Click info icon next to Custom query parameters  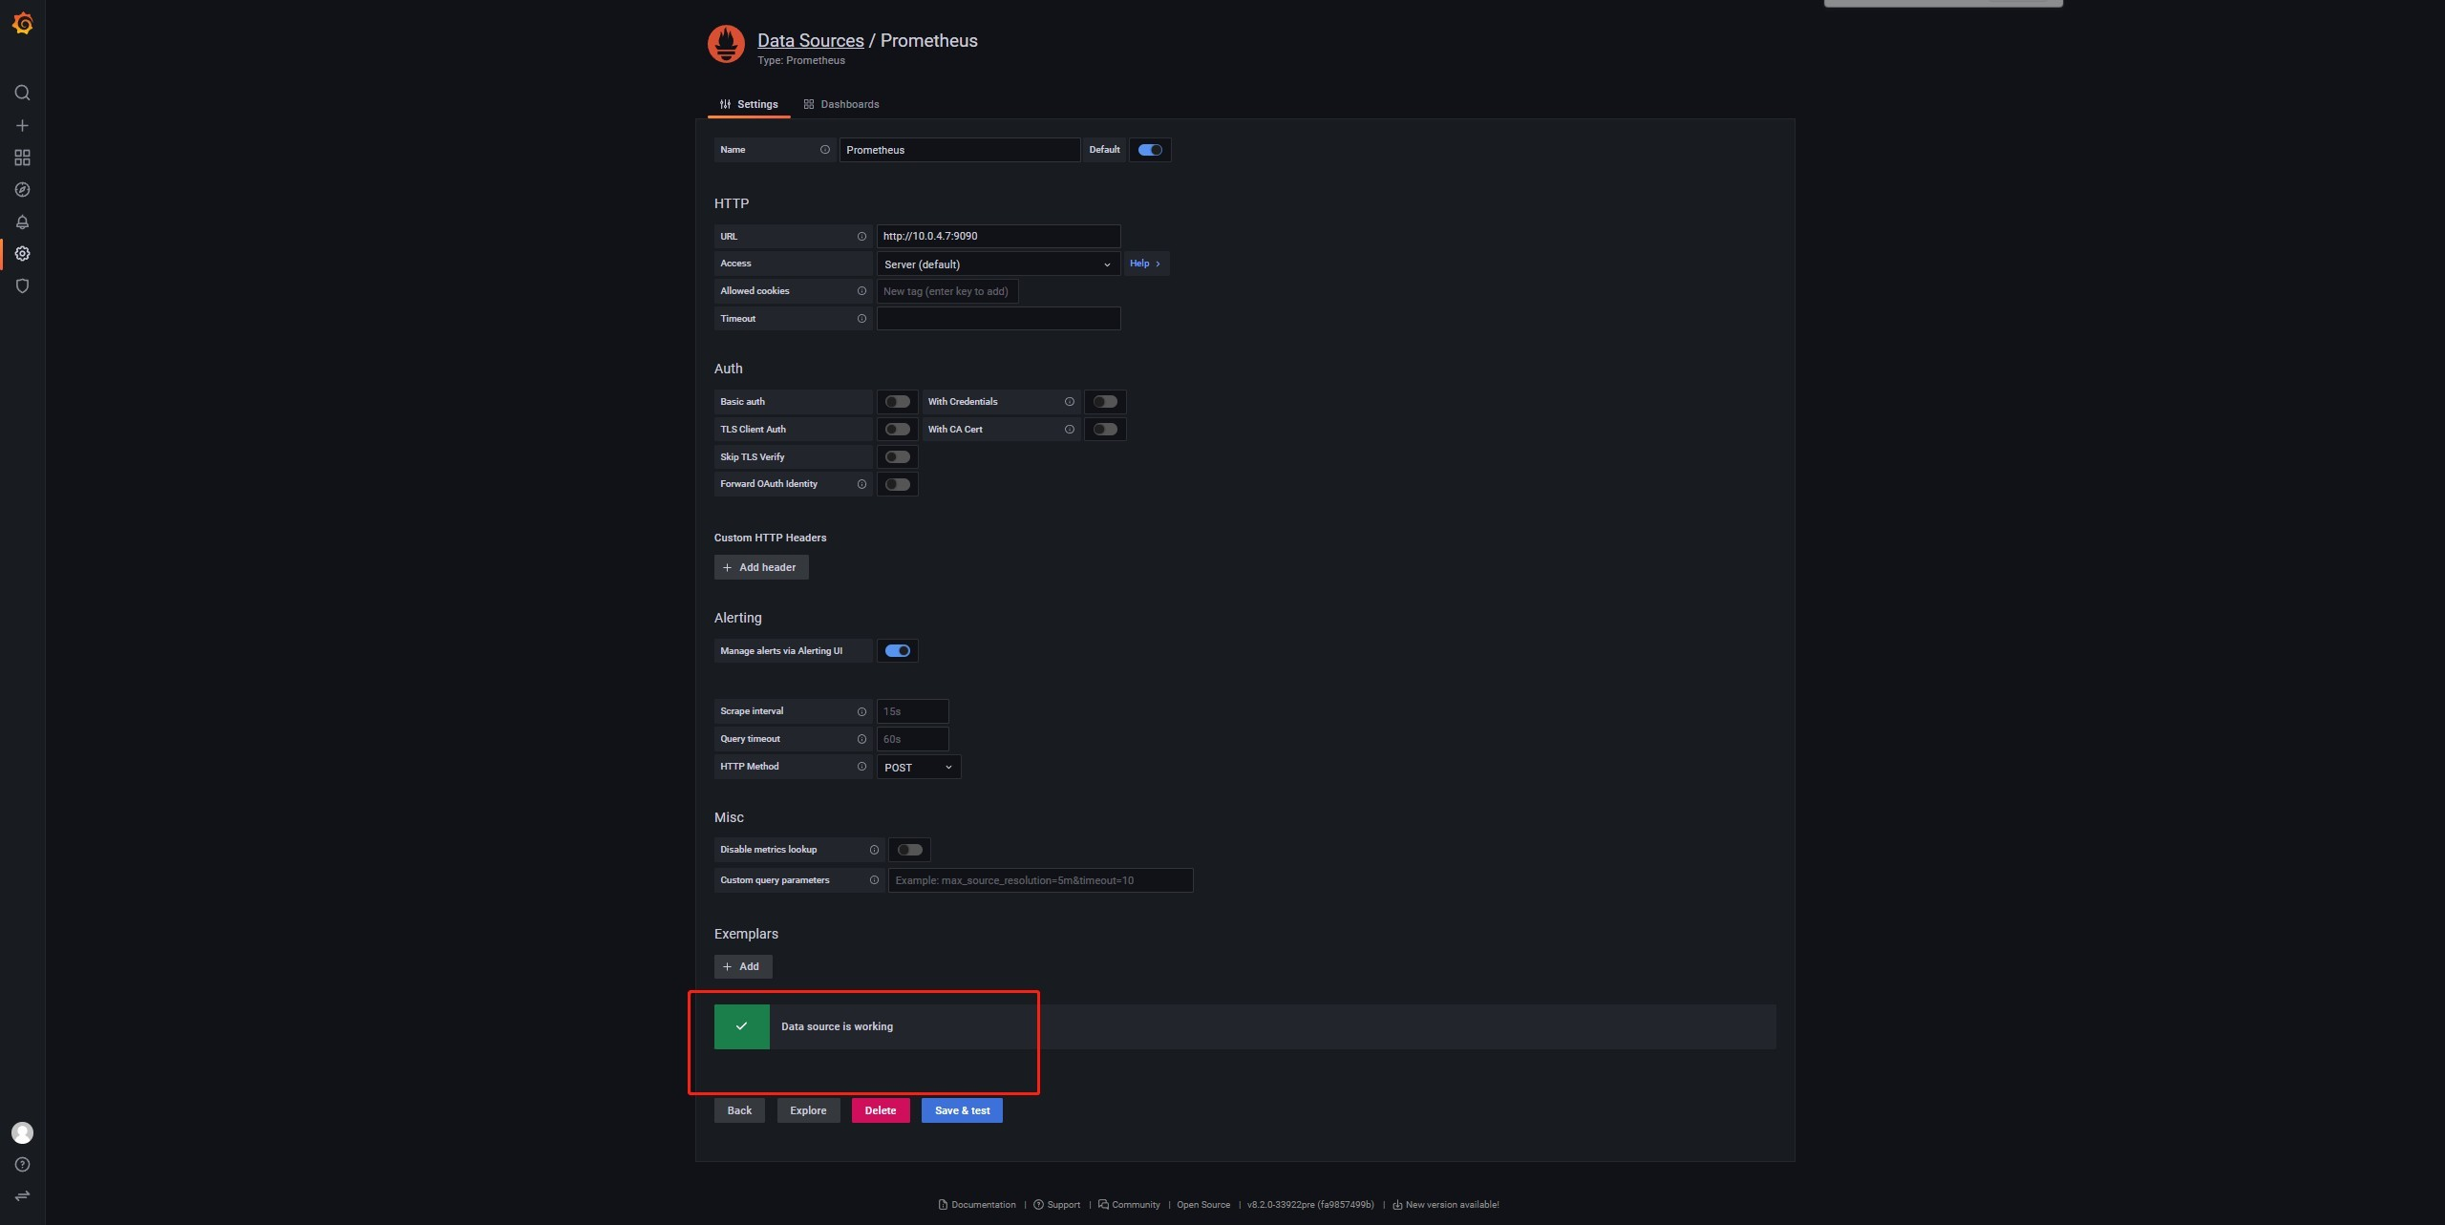(874, 880)
